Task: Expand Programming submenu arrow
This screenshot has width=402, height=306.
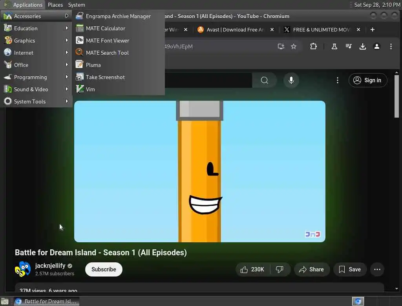Action: click(67, 77)
